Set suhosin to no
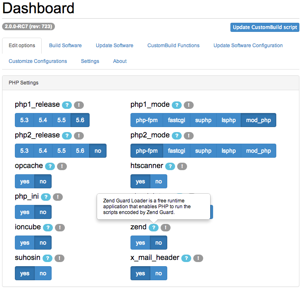 coord(43,273)
